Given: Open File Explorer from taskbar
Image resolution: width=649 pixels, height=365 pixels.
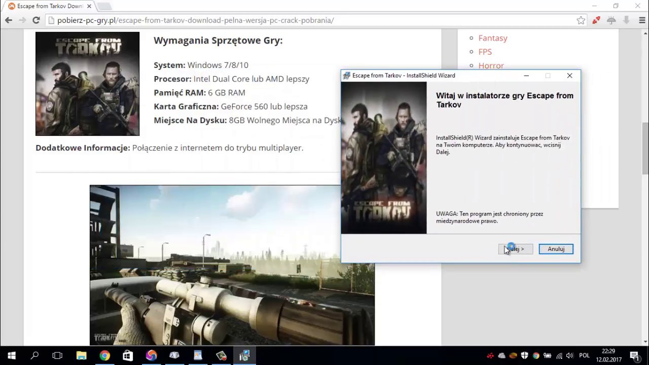Looking at the screenshot, I should (81, 355).
